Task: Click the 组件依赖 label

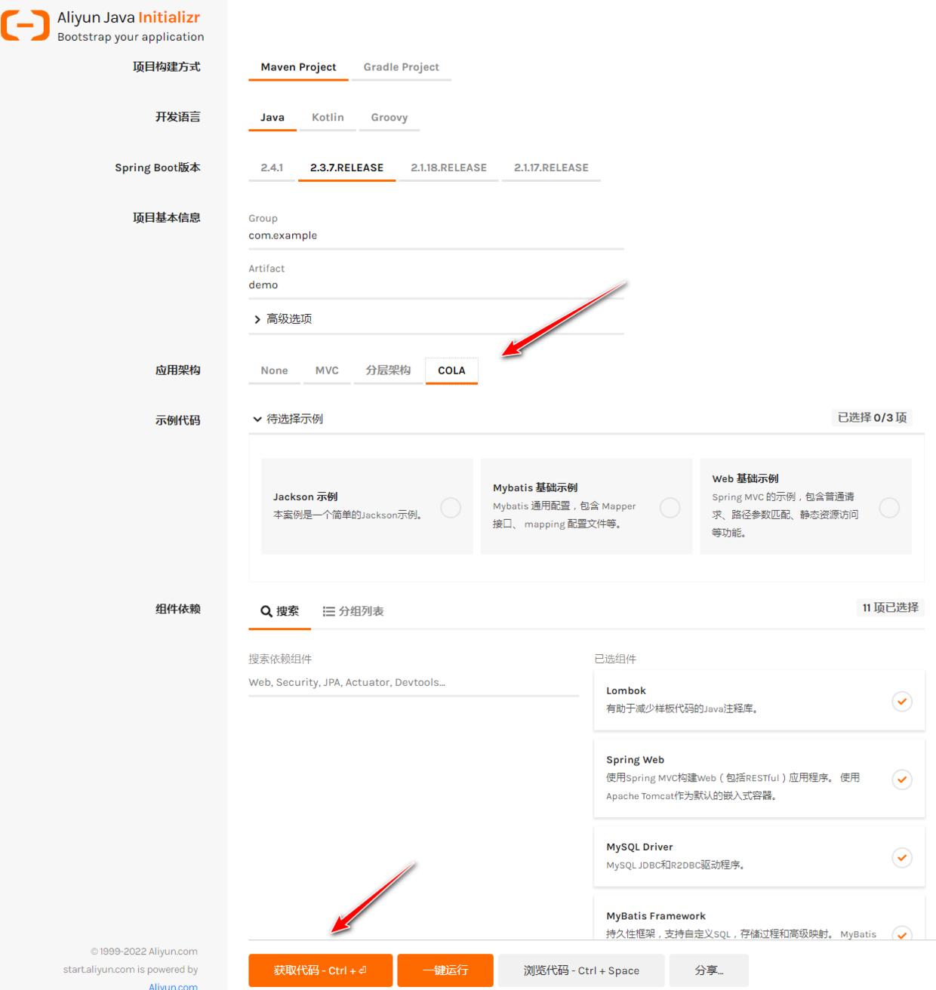Action: [x=178, y=608]
